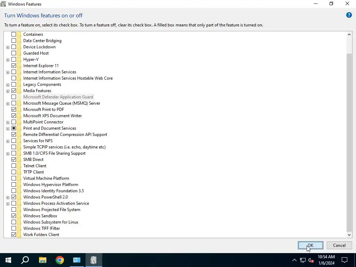Open the help question mark icon
The height and width of the screenshot is (267, 356).
349,15
